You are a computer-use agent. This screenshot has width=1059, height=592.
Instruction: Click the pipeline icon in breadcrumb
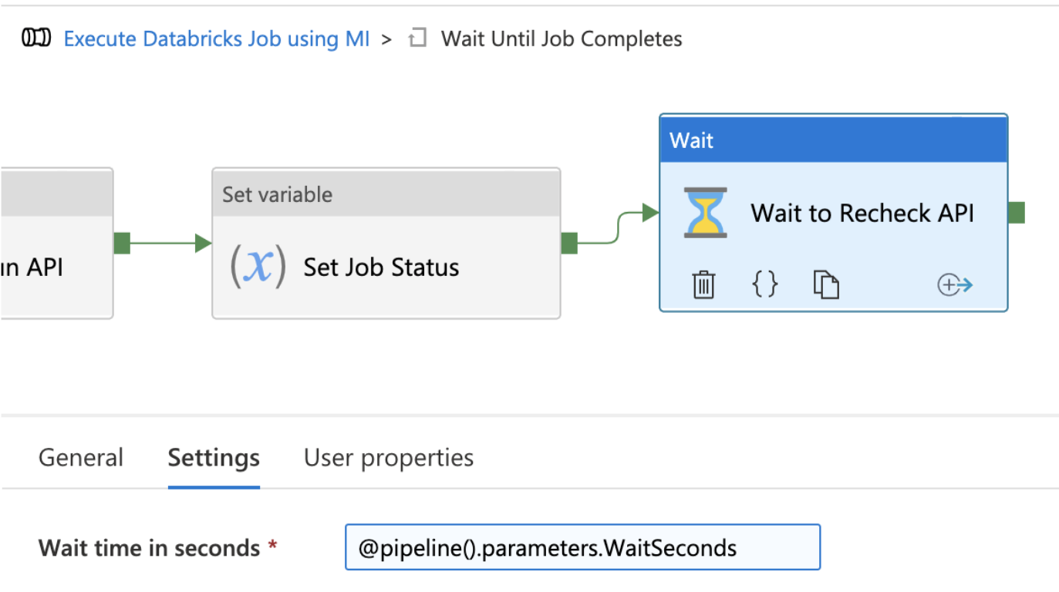click(x=36, y=38)
